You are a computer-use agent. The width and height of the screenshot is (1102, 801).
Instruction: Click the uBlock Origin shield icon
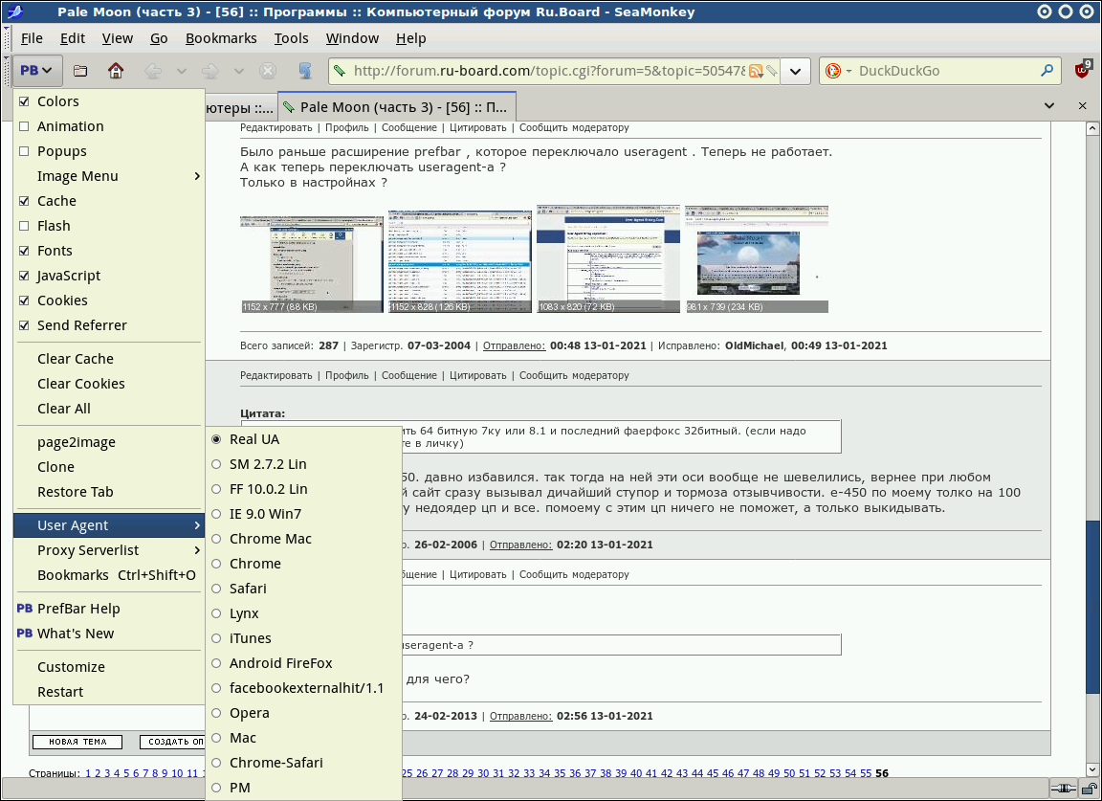(1082, 71)
